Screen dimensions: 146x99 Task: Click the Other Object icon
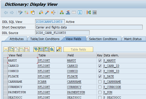(x=33, y=12)
